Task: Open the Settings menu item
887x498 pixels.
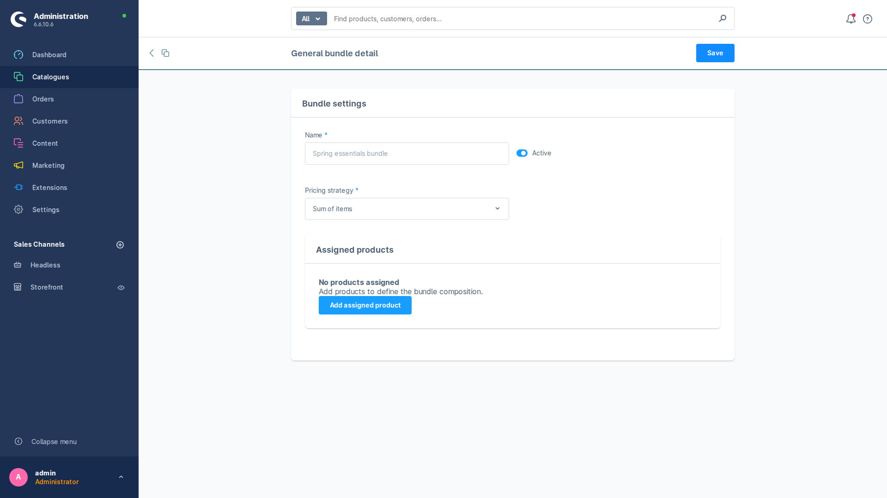Action: 46,210
